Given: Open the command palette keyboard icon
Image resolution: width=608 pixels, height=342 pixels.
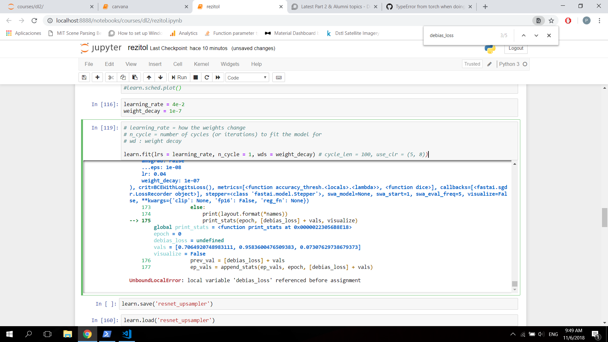Looking at the screenshot, I should point(279,77).
